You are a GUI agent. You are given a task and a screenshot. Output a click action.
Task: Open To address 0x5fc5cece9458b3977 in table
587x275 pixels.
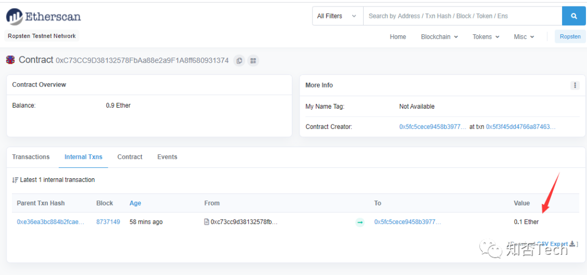(408, 222)
